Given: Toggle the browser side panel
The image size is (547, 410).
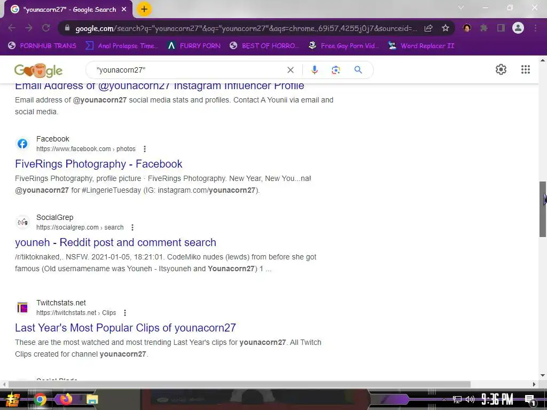Looking at the screenshot, I should 501,28.
